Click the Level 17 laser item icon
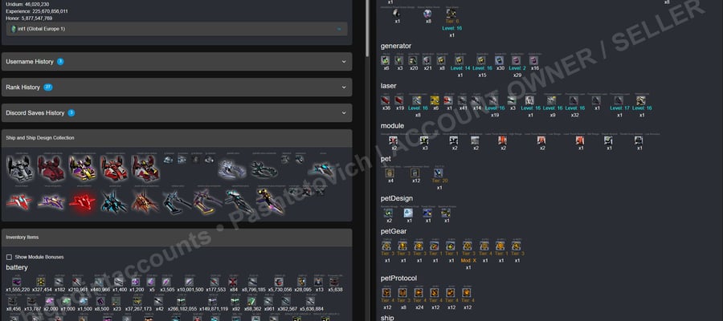 tap(619, 100)
